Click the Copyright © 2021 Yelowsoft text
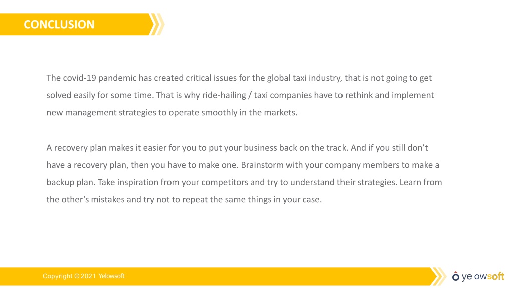513x288 pixels. click(83, 276)
